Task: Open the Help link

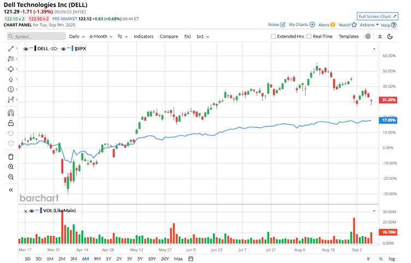Action: 389,25
